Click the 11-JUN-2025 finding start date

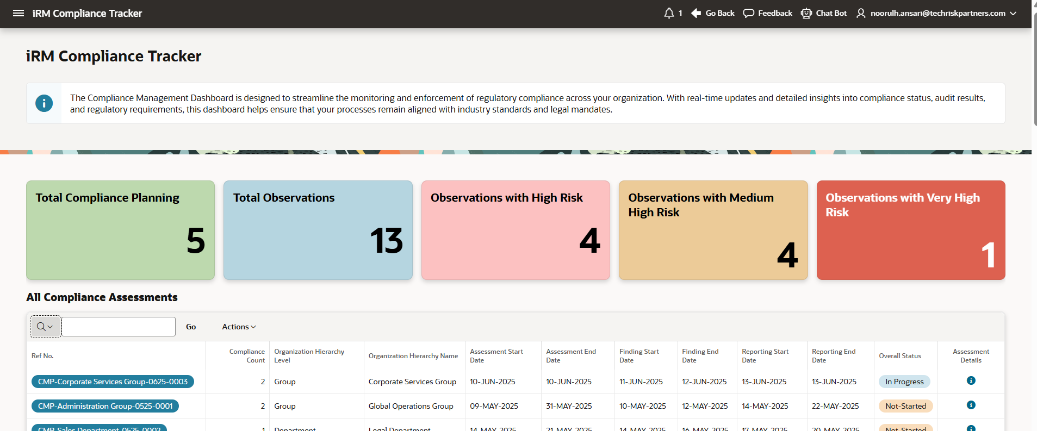tap(641, 382)
